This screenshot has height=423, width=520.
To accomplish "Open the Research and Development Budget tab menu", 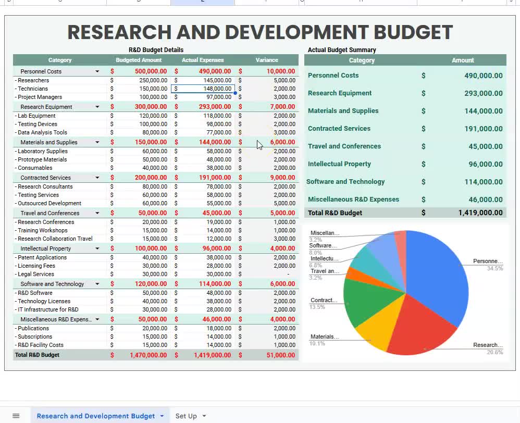I will [x=162, y=416].
